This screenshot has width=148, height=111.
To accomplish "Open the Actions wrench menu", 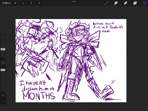I will (x=15, y=3).
